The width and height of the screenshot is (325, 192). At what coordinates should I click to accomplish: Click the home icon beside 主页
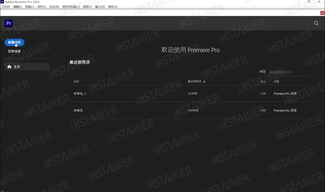coord(9,67)
